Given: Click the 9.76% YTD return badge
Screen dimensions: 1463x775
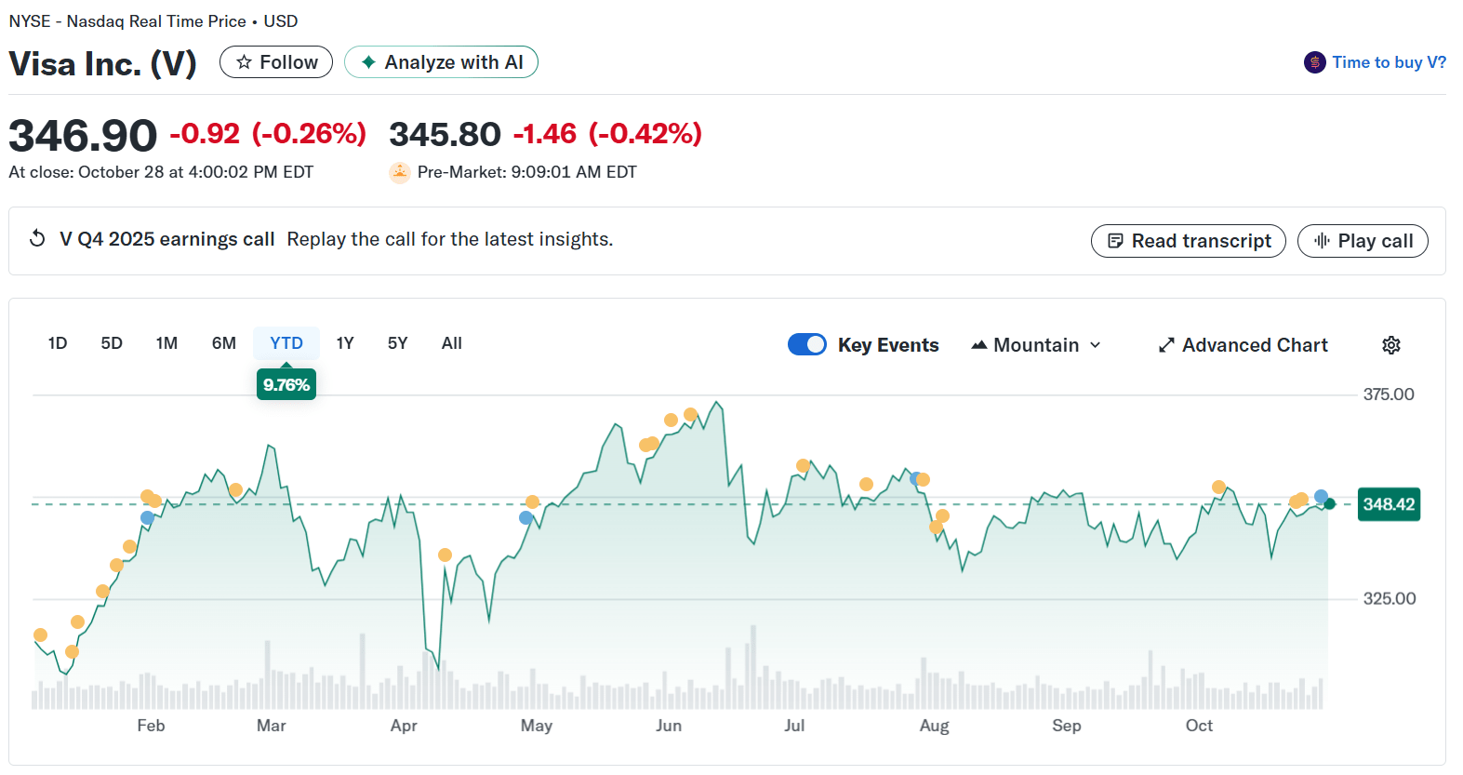Looking at the screenshot, I should (286, 384).
